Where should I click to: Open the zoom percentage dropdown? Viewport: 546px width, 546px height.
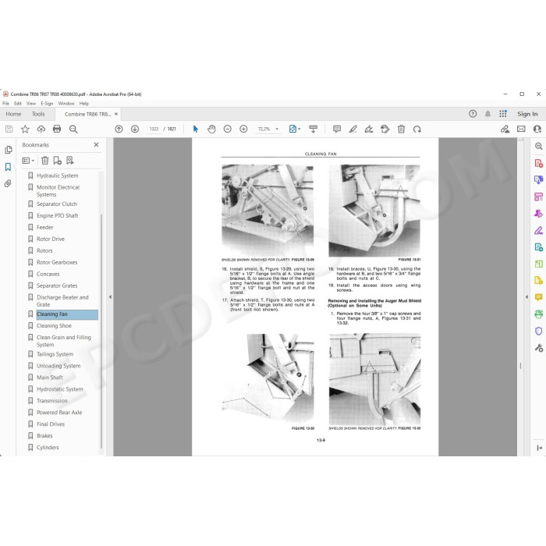(277, 129)
